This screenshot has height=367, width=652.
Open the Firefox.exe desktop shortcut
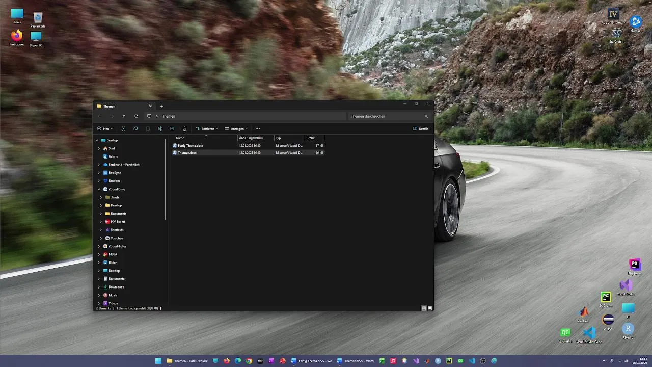(17, 38)
